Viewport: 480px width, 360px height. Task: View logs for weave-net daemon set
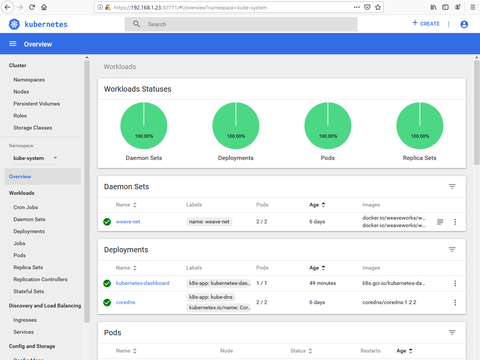(x=440, y=222)
